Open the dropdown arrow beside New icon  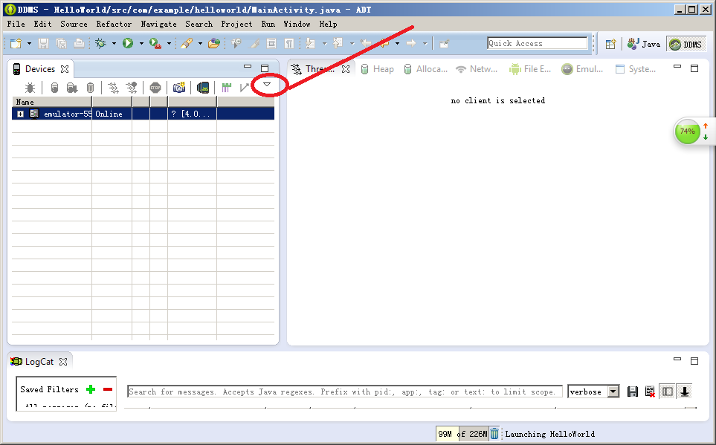point(29,44)
